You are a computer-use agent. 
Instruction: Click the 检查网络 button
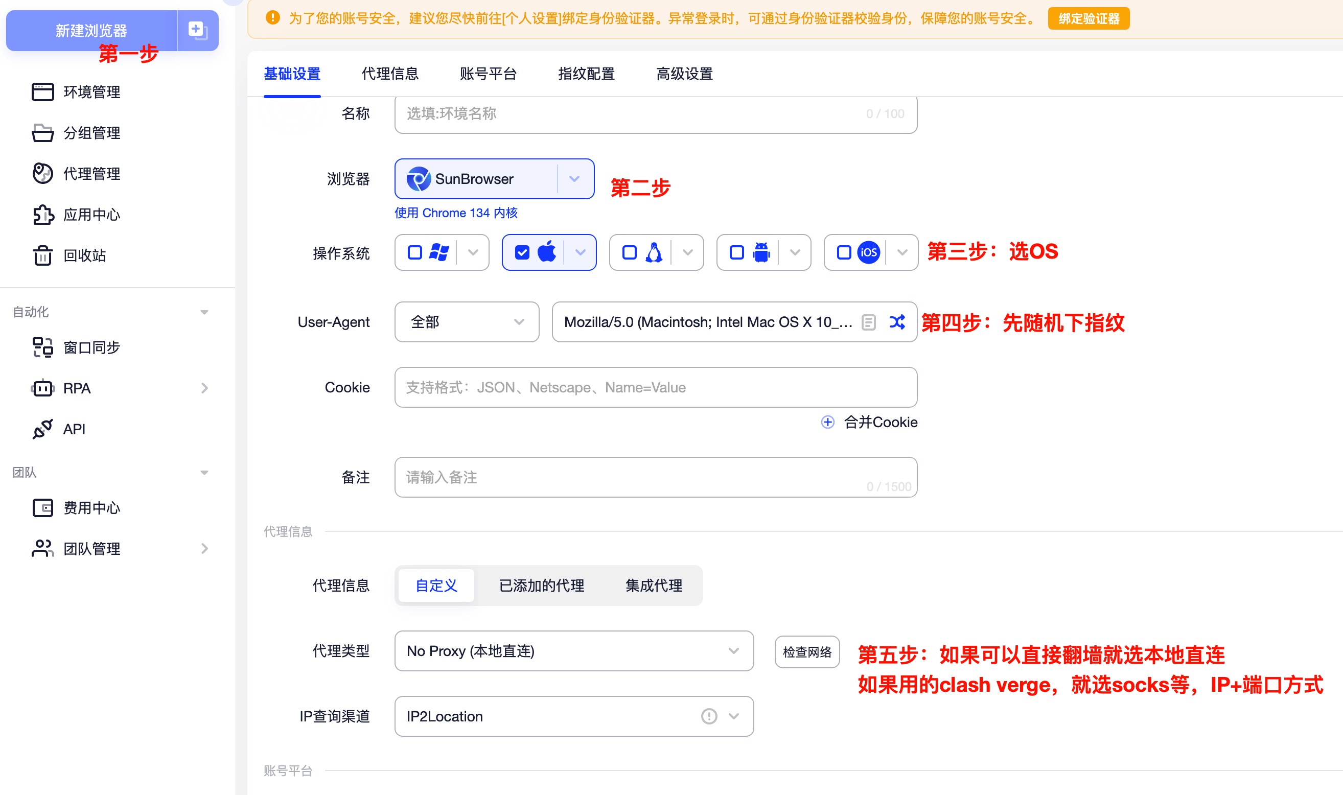[807, 652]
